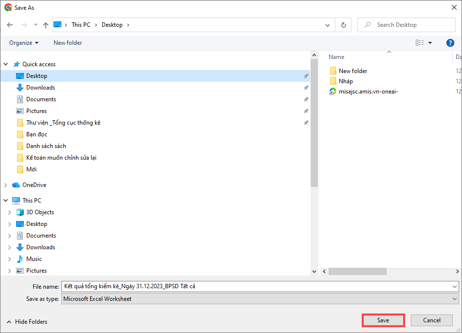Open the Save as type dropdown
462x333 pixels.
260,298
